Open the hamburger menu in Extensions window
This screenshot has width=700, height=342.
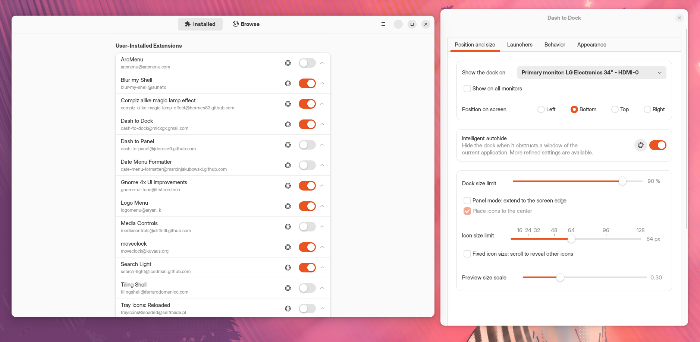click(x=383, y=24)
